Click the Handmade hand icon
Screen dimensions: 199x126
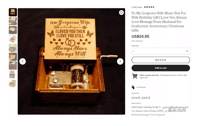tap(133, 87)
